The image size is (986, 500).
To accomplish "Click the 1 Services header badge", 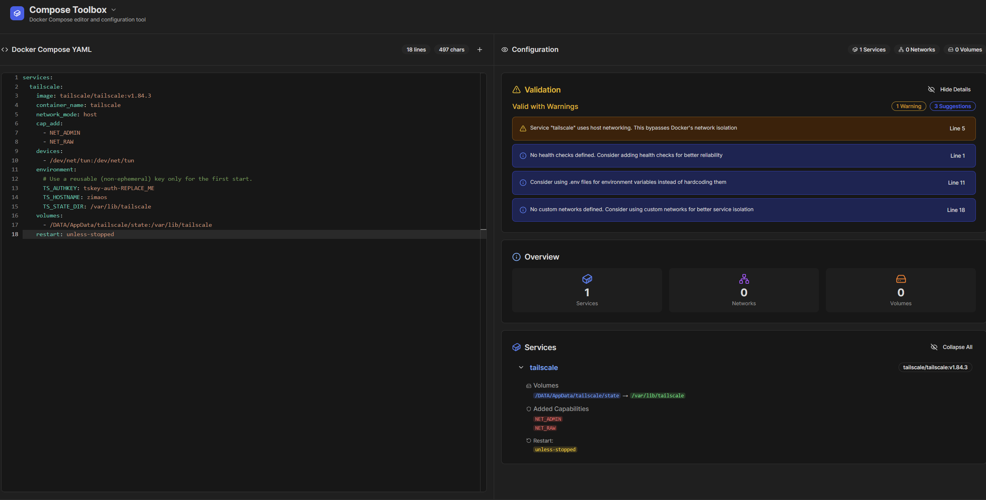I will tap(869, 50).
